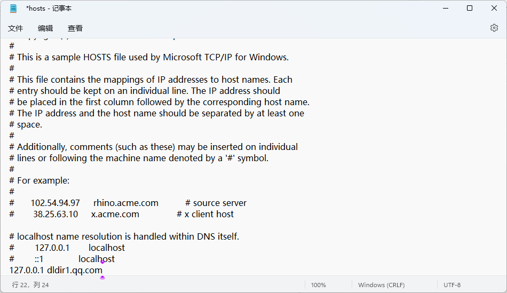
Task: Place cursor in the dldir1.qq.com line
Action: [74, 270]
